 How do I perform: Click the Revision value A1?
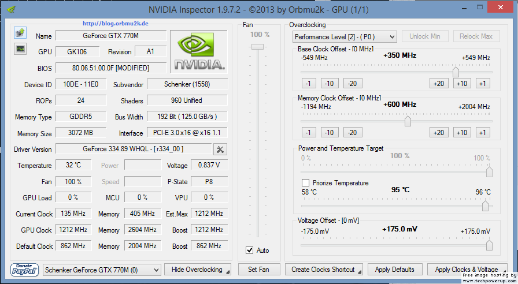(151, 51)
